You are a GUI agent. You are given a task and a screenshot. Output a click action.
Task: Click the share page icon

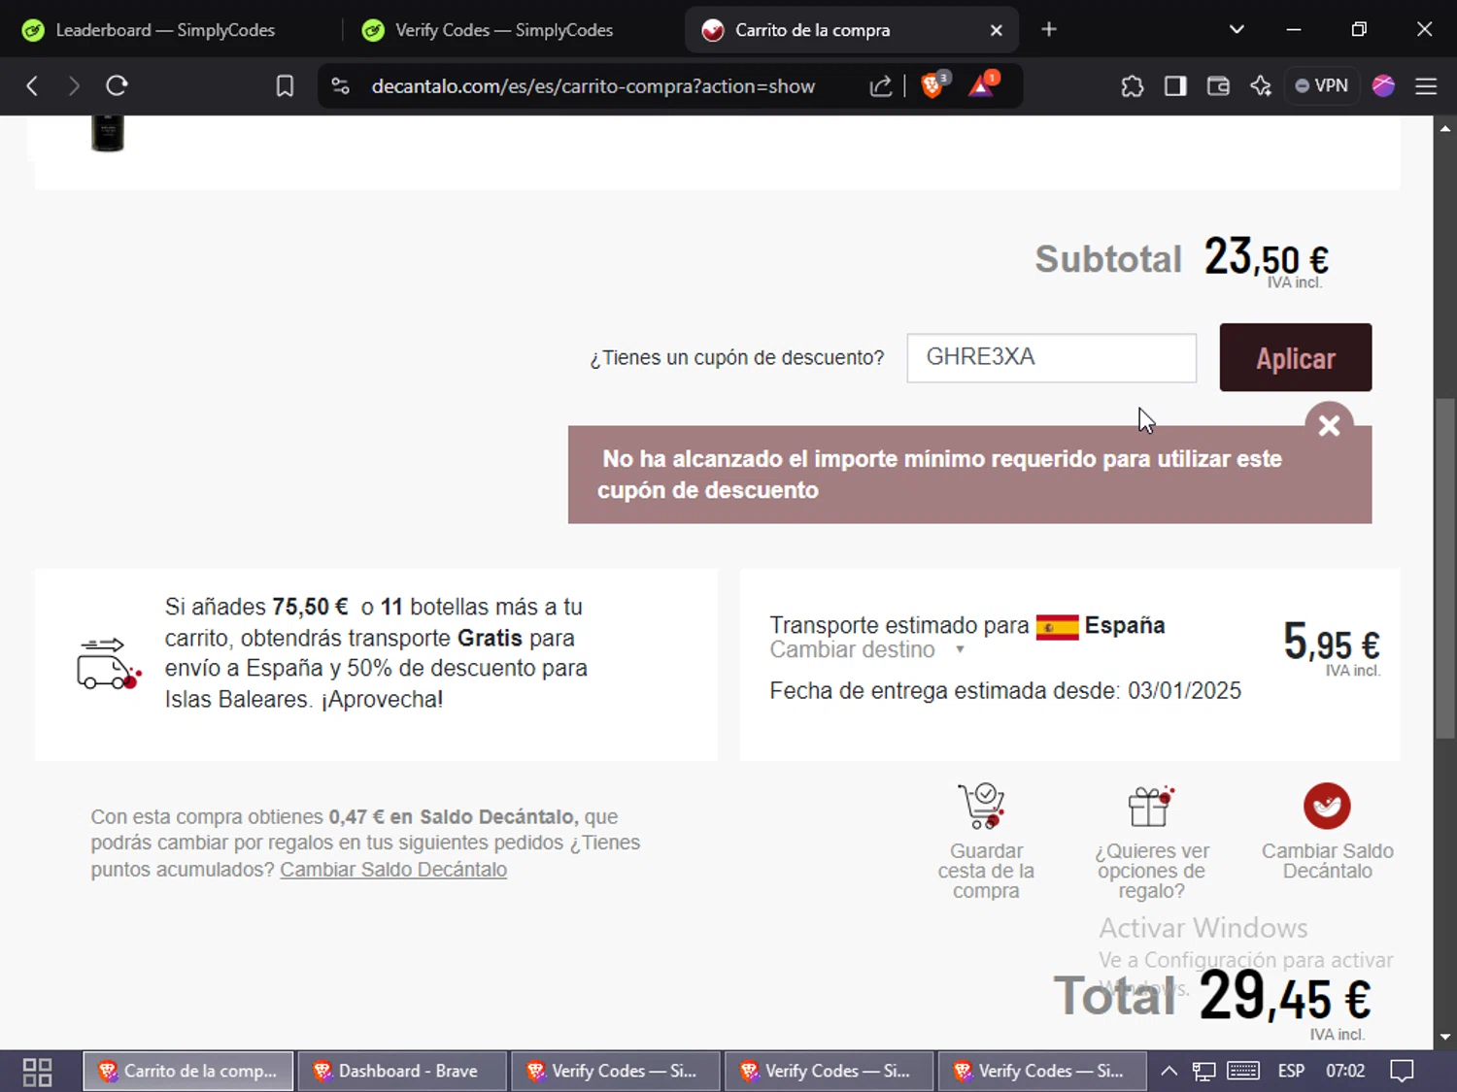coord(880,86)
